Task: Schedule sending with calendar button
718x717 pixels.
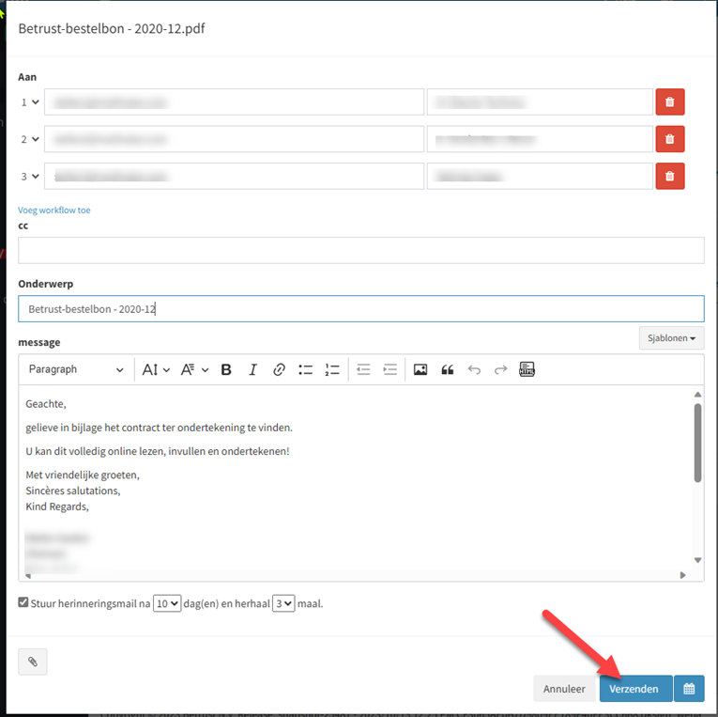Action: pyautogui.click(x=689, y=689)
